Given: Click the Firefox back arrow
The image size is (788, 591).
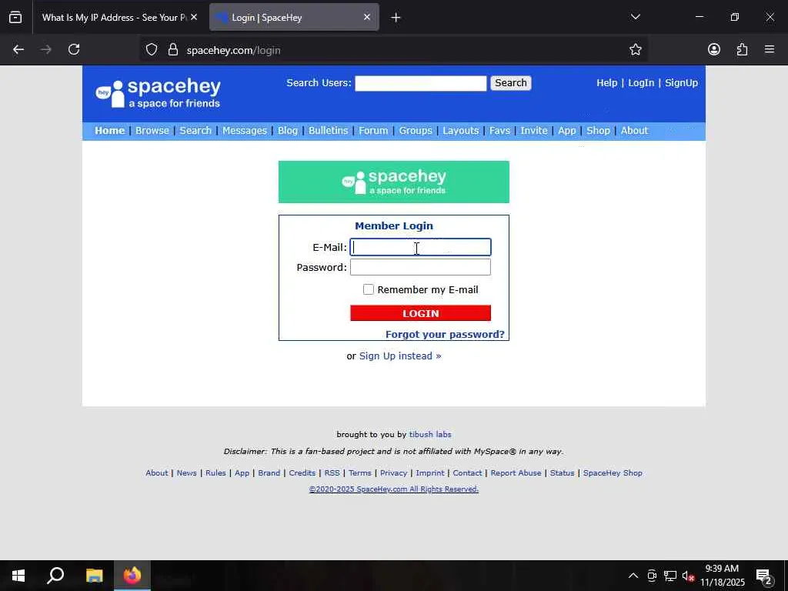Looking at the screenshot, I should [x=18, y=49].
